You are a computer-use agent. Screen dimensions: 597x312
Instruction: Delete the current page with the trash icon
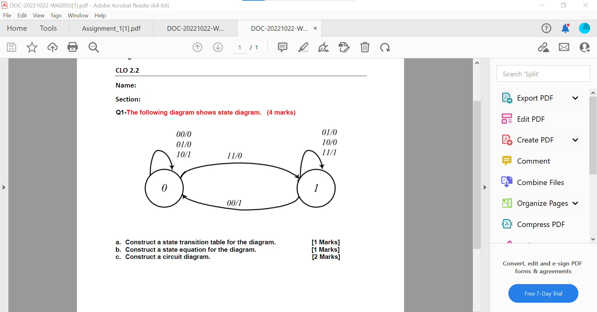point(365,47)
